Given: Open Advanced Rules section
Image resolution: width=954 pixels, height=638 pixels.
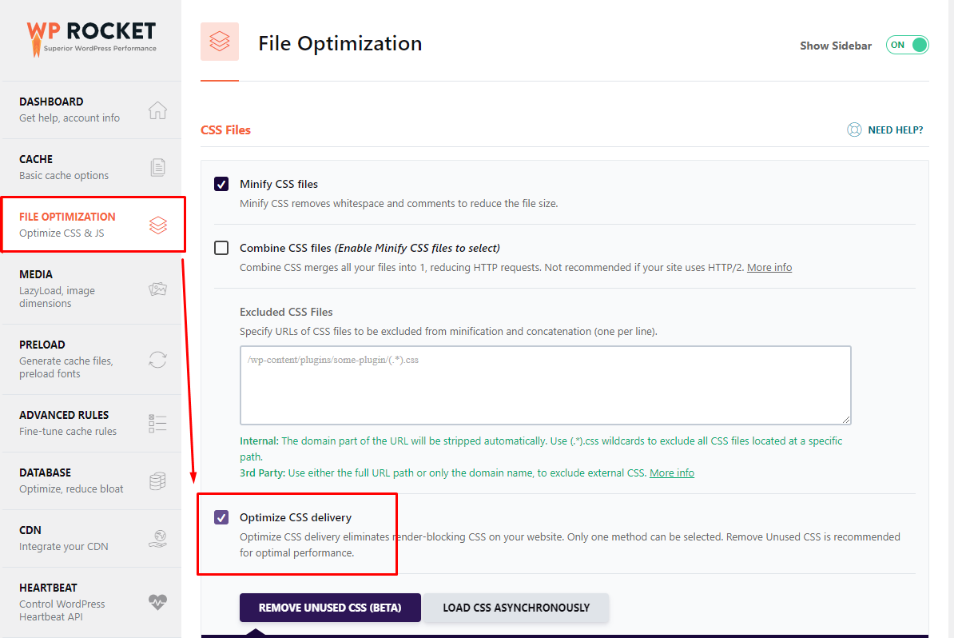Looking at the screenshot, I should pos(91,423).
